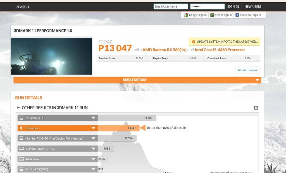Click the laptop icon on Gaming laptop (2013) row
The width and height of the screenshot is (286, 173).
tap(21, 148)
